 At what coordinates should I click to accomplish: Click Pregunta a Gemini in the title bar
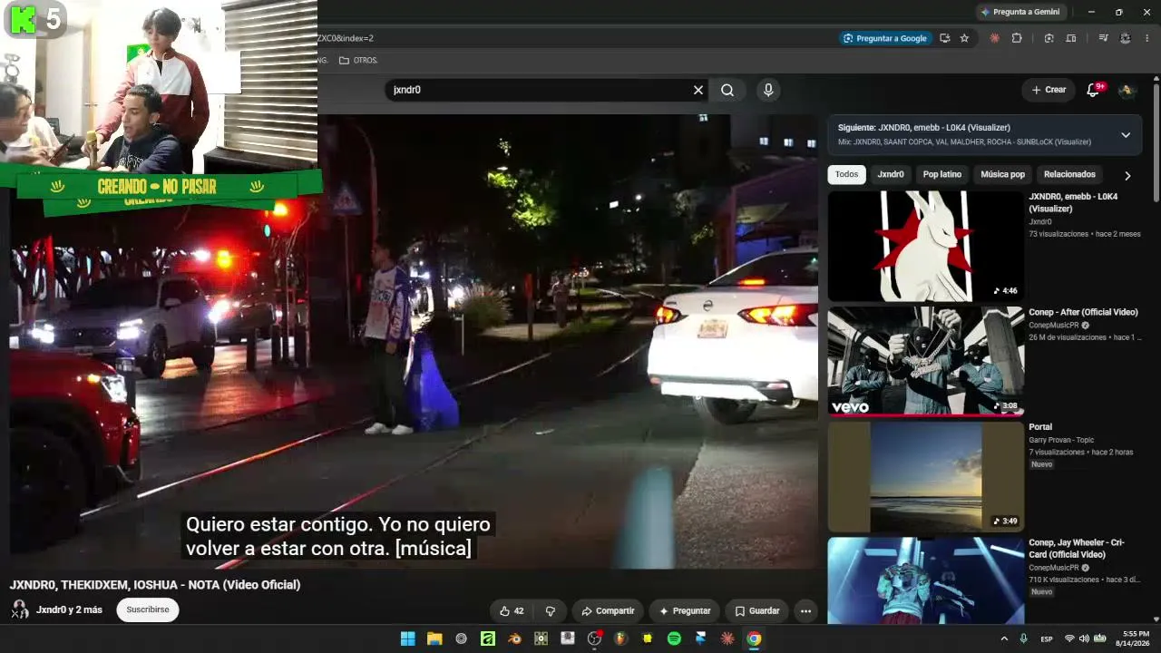1020,12
